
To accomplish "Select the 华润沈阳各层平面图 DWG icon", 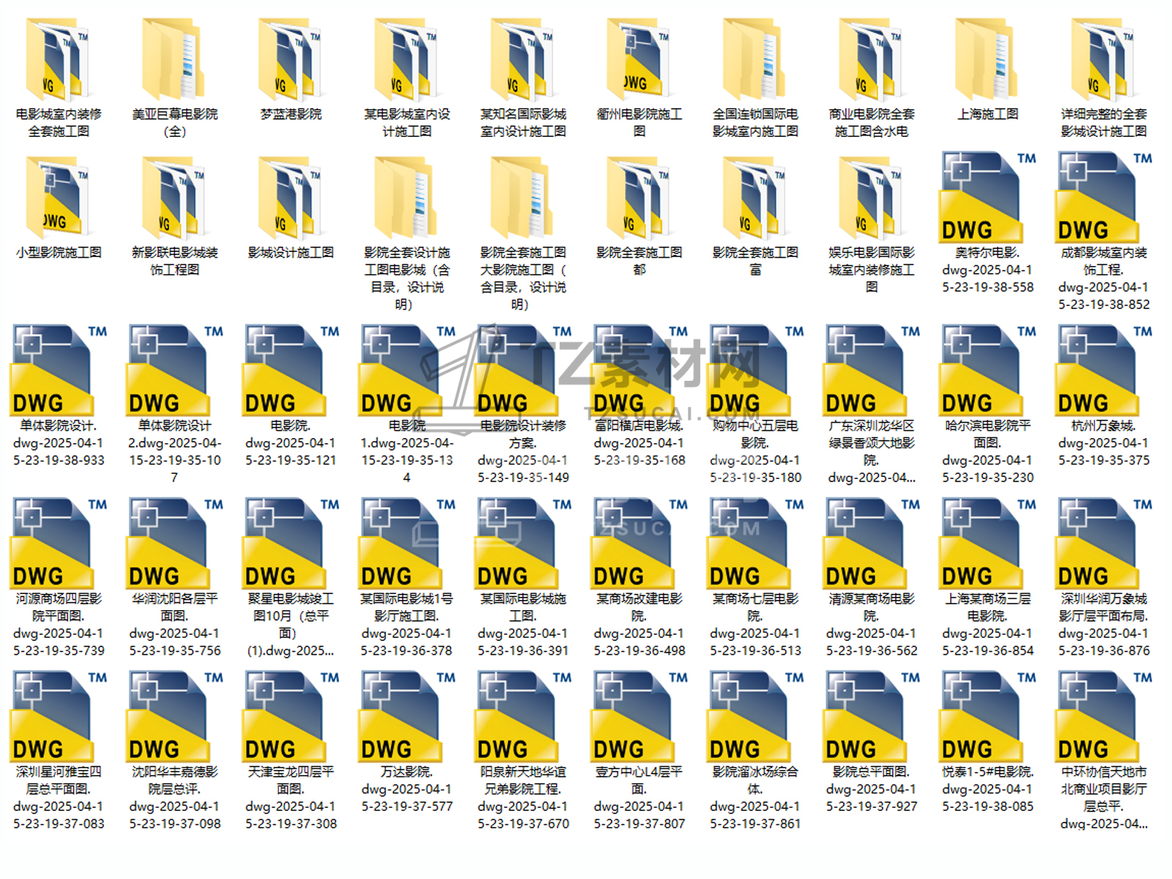I will pos(174,543).
